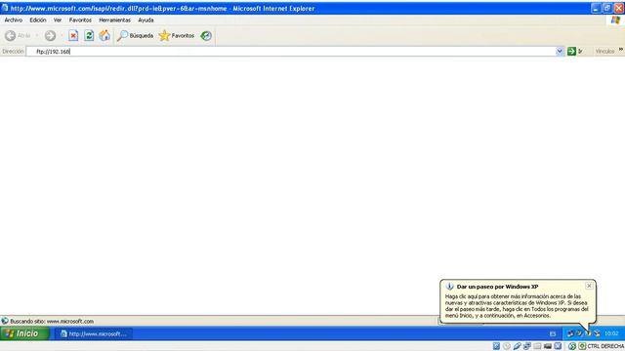Refresh the page with the green arrows icon
Viewport: 625px width, 351px height.
coord(89,36)
